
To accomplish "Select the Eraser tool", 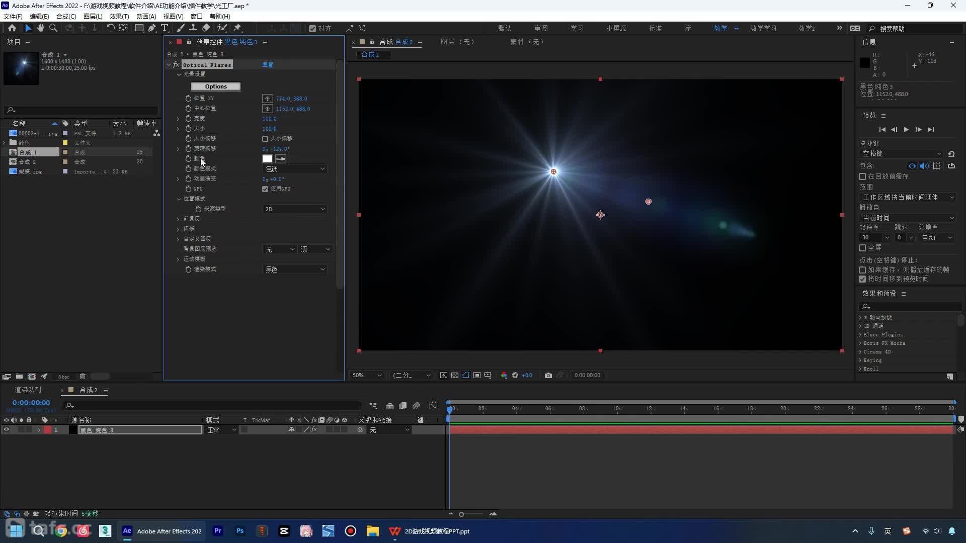I will [206, 28].
